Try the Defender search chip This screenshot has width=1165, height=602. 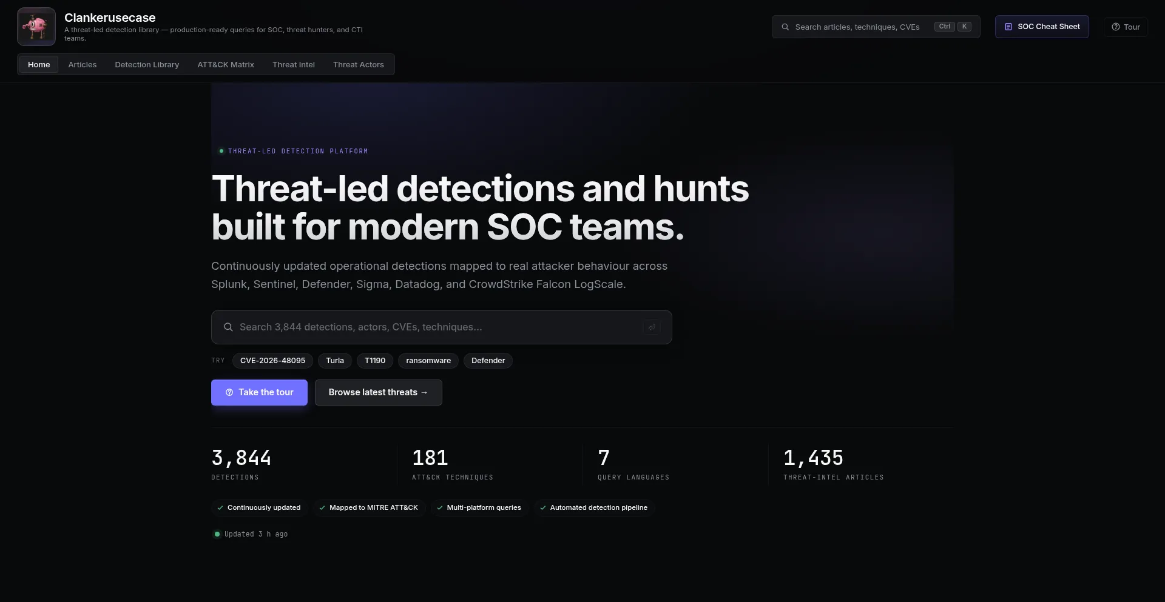(488, 361)
